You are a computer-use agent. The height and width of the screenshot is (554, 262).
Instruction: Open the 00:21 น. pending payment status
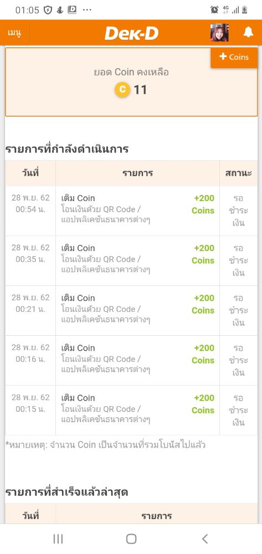(x=238, y=311)
